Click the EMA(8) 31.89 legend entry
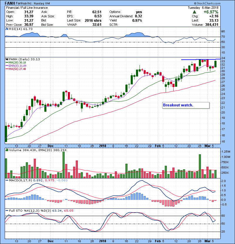 pos(16,66)
